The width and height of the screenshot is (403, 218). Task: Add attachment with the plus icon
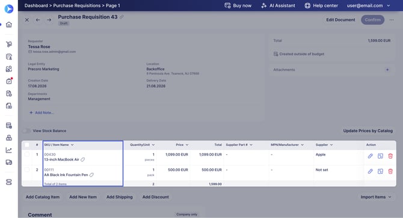[x=387, y=70]
